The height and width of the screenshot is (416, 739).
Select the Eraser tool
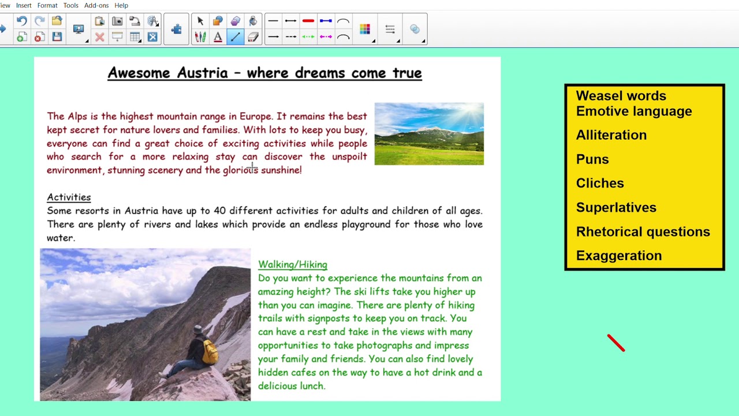point(253,37)
